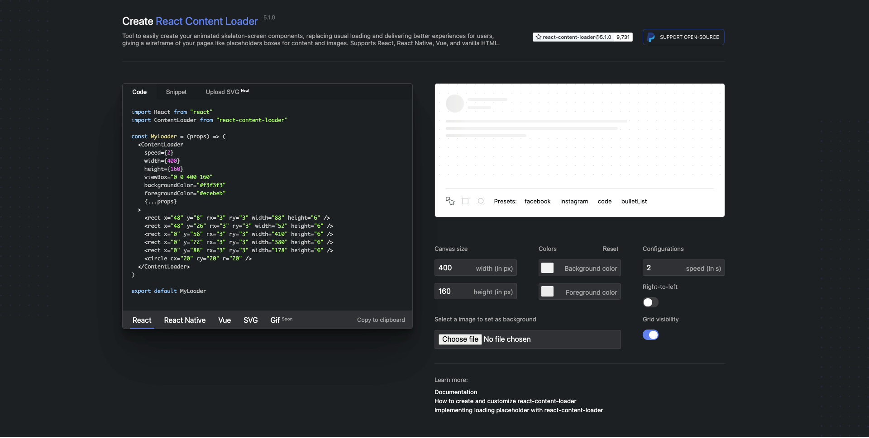Click the GitHub star icon
Image resolution: width=869 pixels, height=438 pixels.
coord(539,37)
